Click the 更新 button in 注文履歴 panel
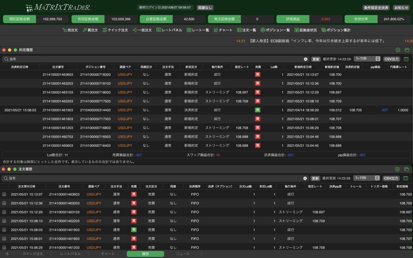The width and height of the screenshot is (413, 258). coord(315,178)
